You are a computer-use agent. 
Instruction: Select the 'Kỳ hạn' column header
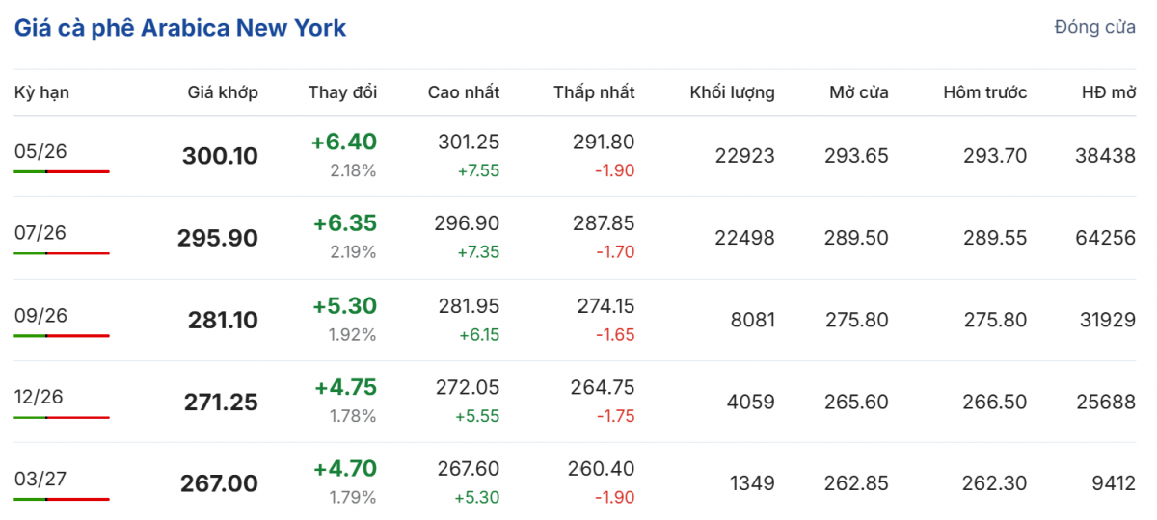click(x=42, y=92)
